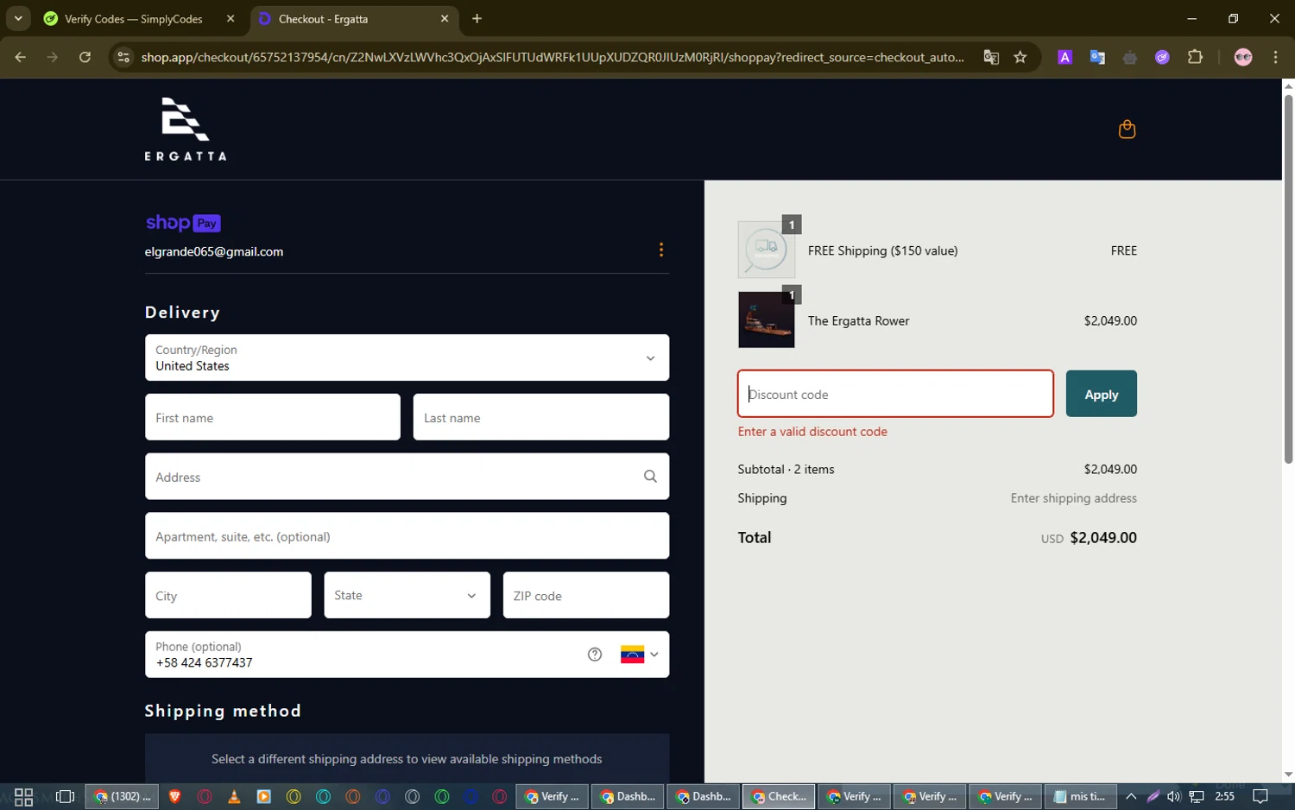The height and width of the screenshot is (810, 1295).
Task: Click 'Subtotal · 2 items' label
Action: pos(786,469)
